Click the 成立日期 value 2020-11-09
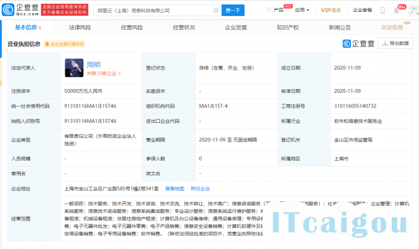This screenshot has width=419, height=249. pos(347,68)
